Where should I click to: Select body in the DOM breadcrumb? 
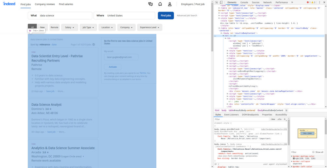coord(224,110)
